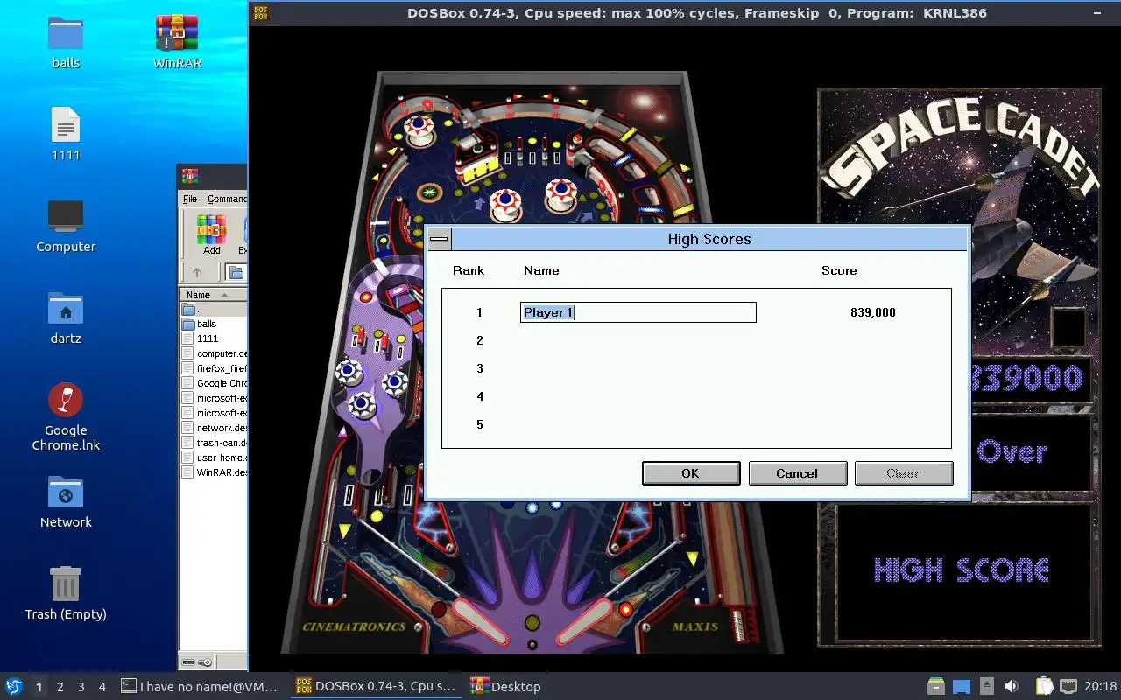
Task: Open the application menu launcher on taskbar
Action: click(x=14, y=686)
